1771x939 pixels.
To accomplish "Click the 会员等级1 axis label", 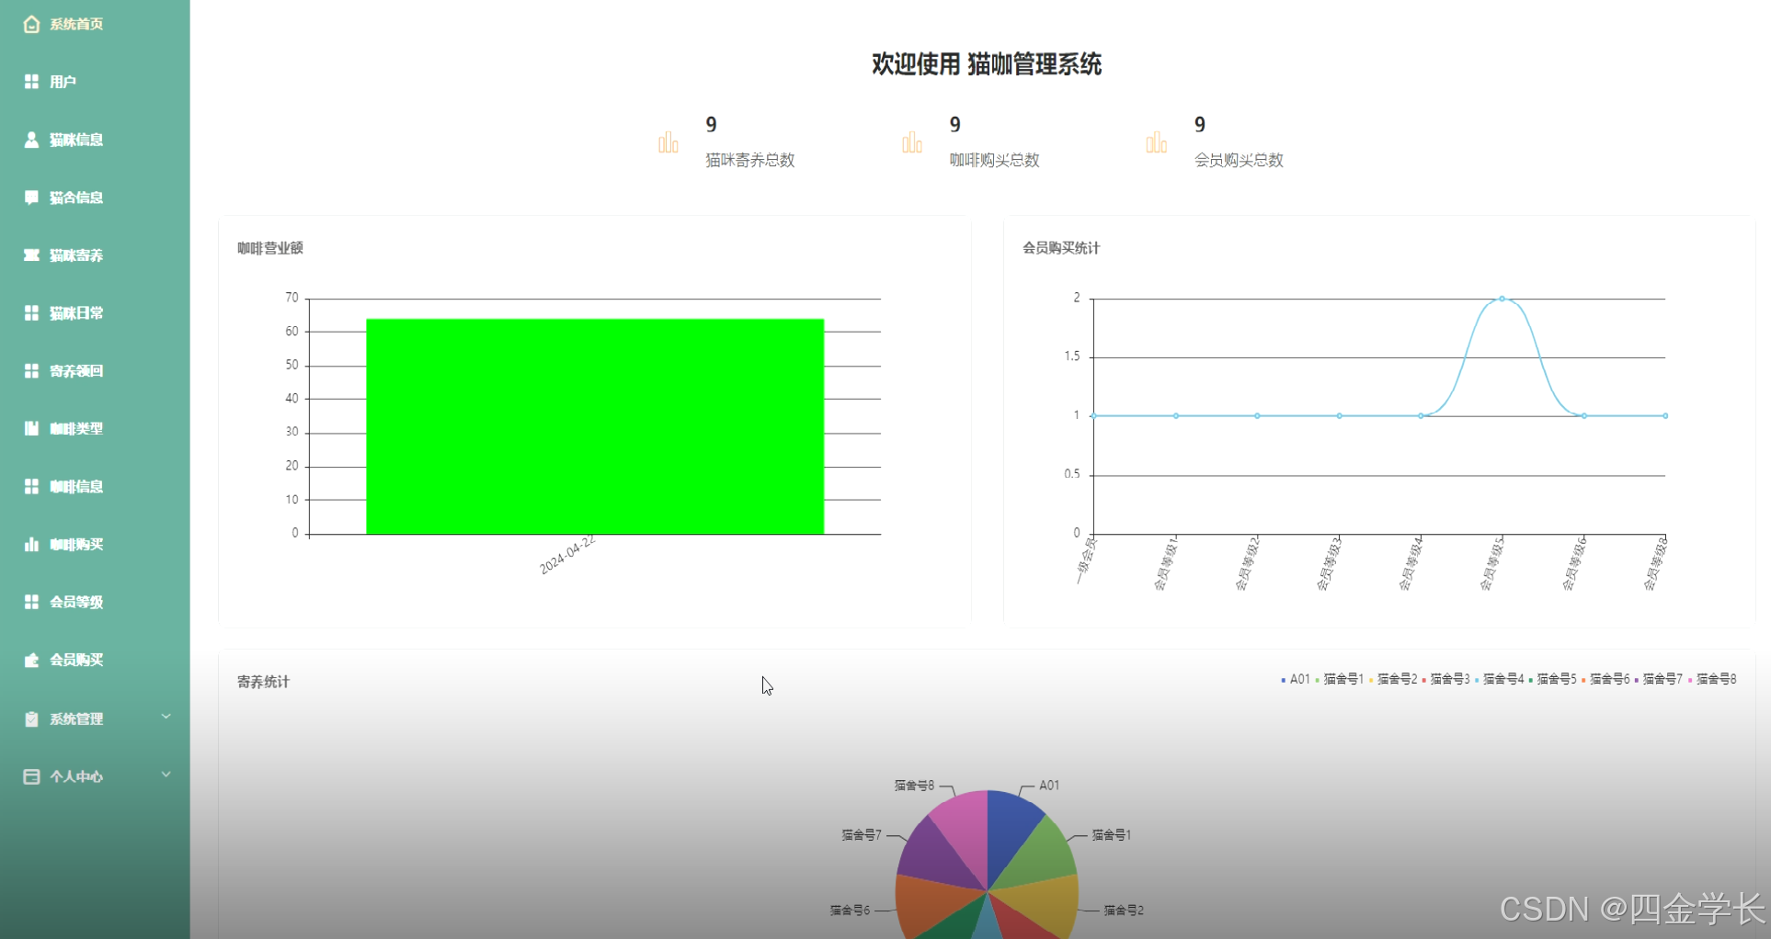I will click(1167, 564).
